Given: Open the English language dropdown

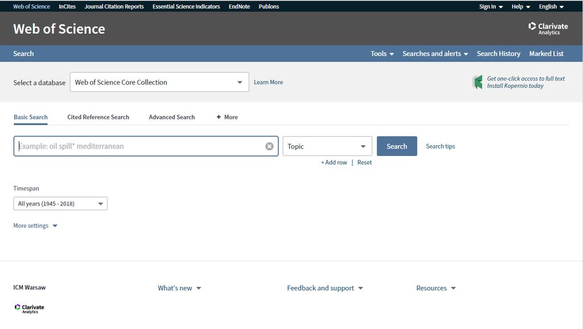Looking at the screenshot, I should point(551,7).
